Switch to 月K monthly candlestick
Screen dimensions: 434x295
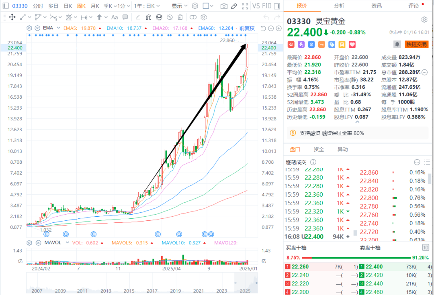coord(95,6)
